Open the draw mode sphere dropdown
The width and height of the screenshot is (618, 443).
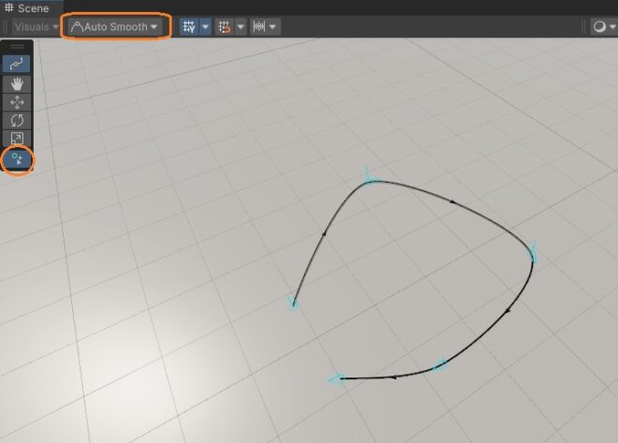click(x=603, y=27)
